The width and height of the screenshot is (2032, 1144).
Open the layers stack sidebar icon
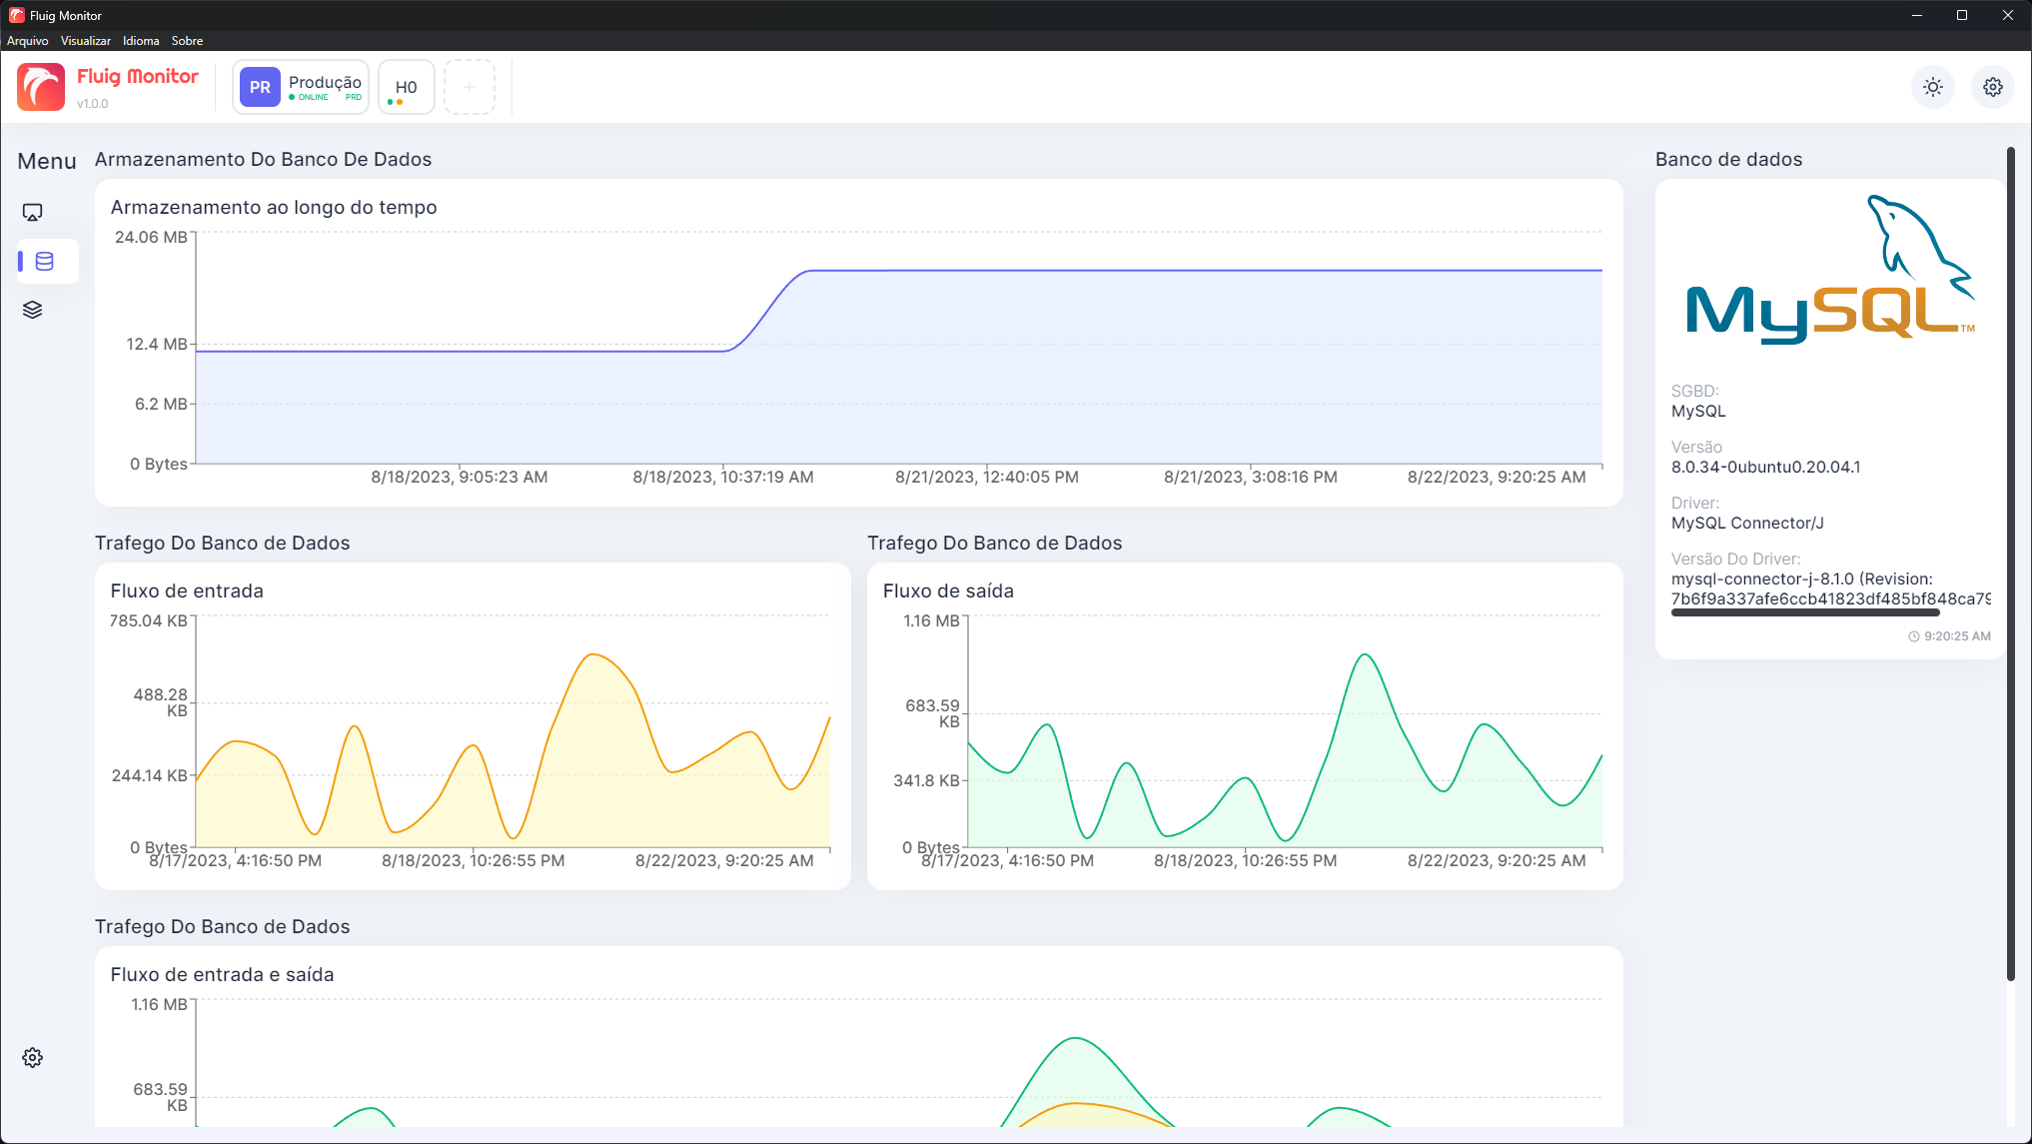click(33, 310)
